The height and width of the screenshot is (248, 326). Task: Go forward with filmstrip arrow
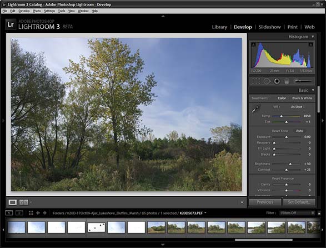click(x=44, y=213)
